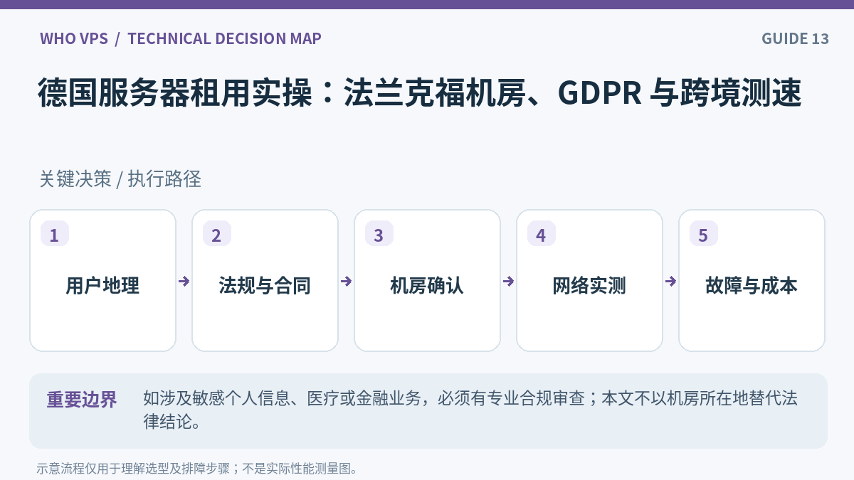854x480 pixels.
Task: Click the 法规与合同 card label
Action: [x=265, y=286]
